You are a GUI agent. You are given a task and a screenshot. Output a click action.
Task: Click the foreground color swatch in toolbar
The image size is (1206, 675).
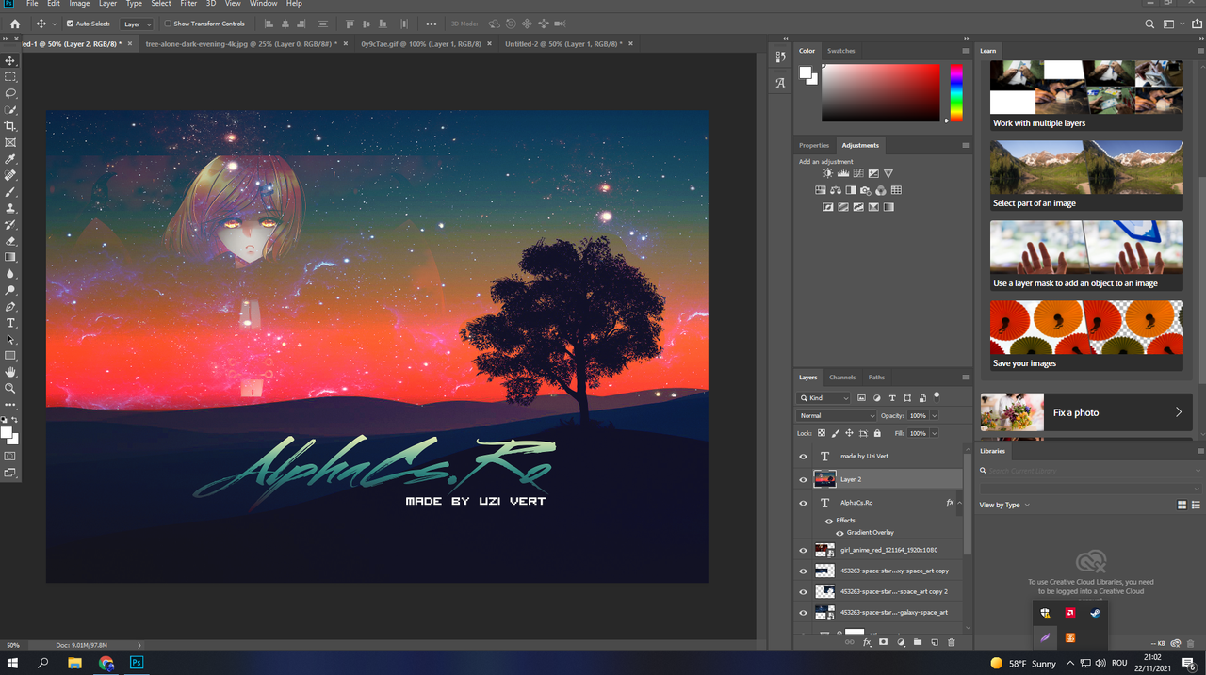[x=6, y=434]
